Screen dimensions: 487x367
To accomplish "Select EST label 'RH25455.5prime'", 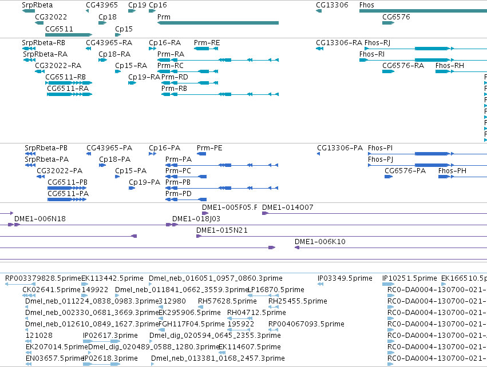I will tap(298, 301).
